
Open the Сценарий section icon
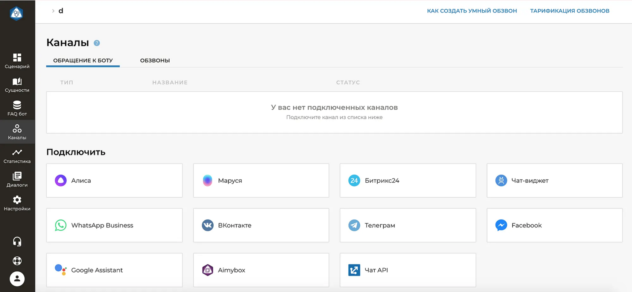point(17,57)
